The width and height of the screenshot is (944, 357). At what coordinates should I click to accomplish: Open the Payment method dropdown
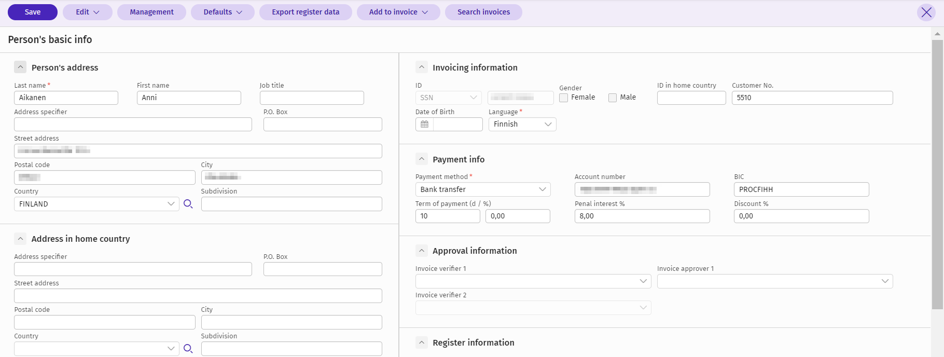click(482, 189)
